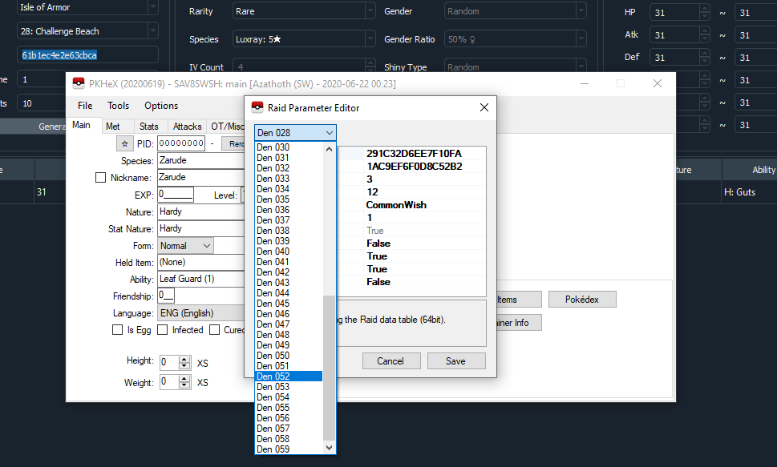Enable the Is Egg checkbox
This screenshot has height=467, width=777.
117,329
